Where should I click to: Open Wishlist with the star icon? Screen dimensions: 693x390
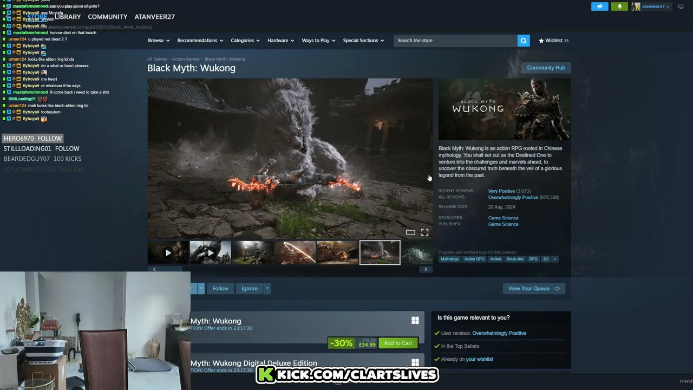pos(553,41)
